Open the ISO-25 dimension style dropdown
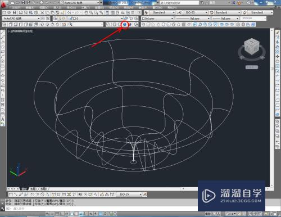The image size is (281, 217). 195,12
